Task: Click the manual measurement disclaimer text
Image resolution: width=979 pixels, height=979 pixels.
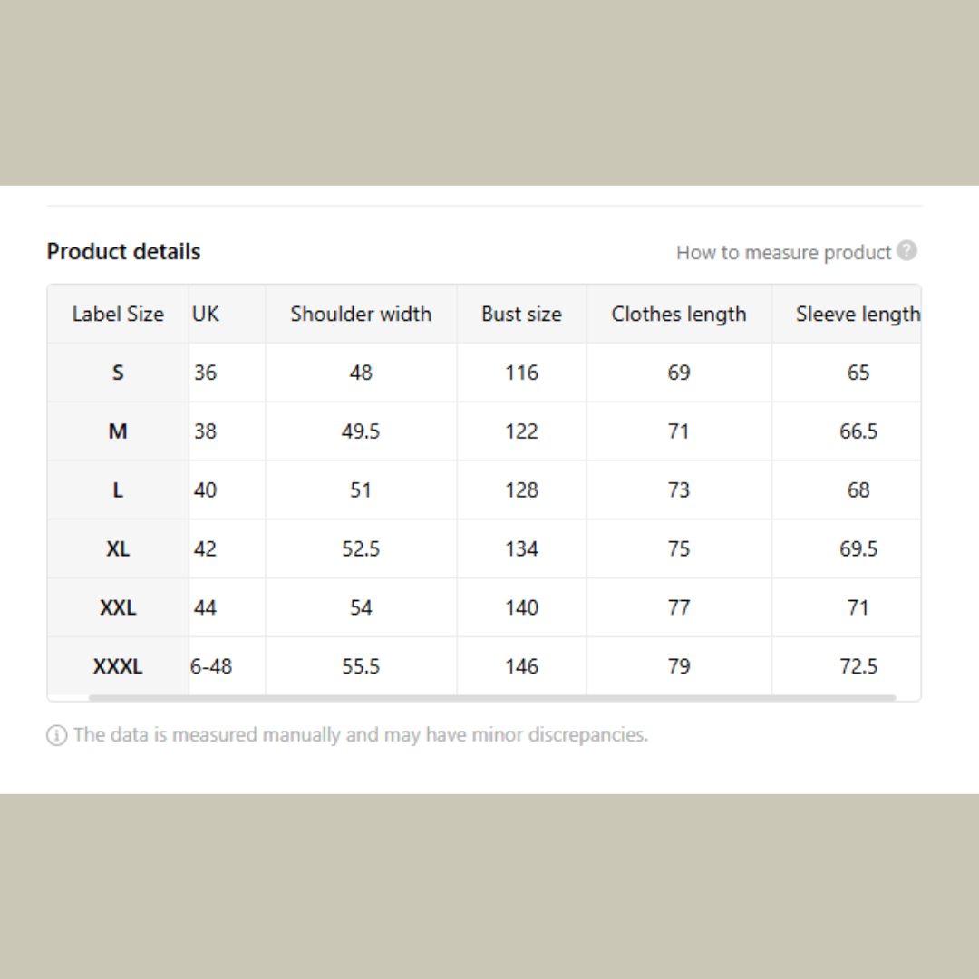Action: (361, 734)
